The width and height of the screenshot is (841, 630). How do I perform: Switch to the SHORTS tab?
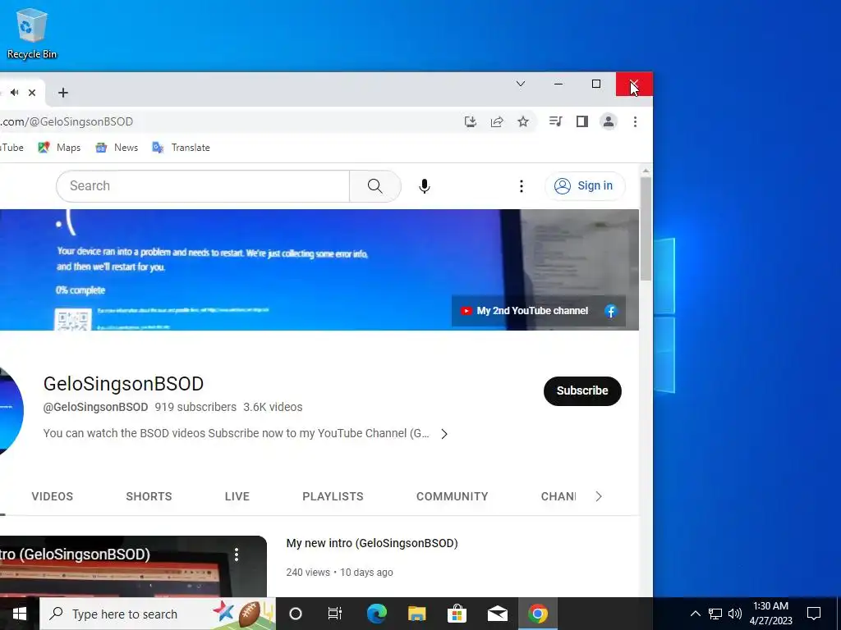(x=149, y=496)
